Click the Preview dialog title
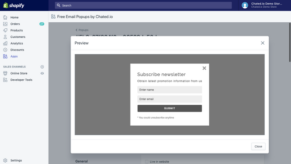 81,43
